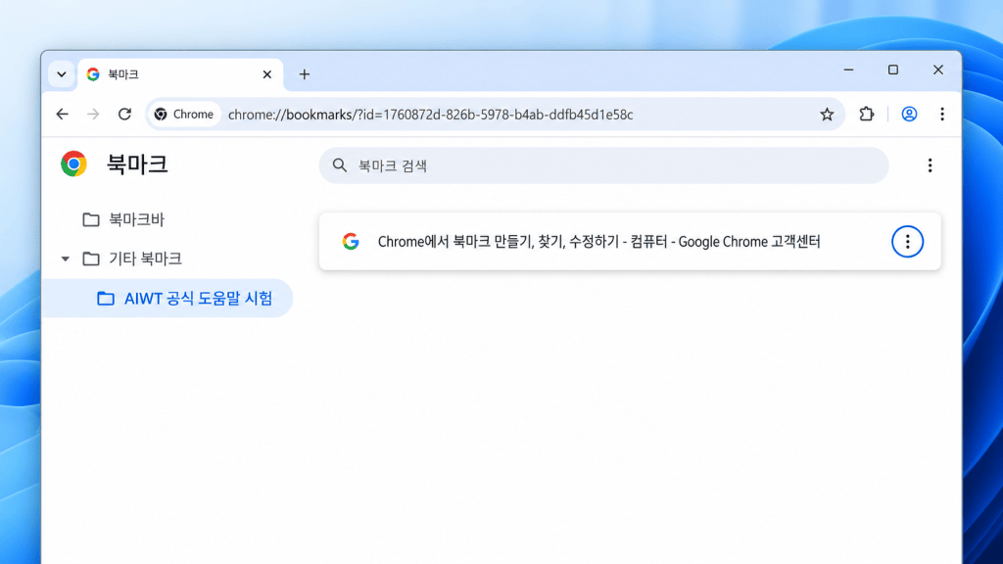Click the magnifier icon in bookmark search
Image resolution: width=1003 pixels, height=564 pixels.
340,165
